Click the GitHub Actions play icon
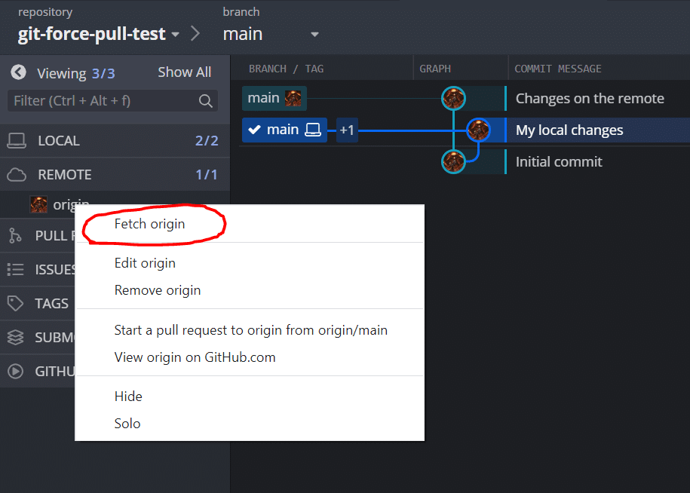 (15, 371)
